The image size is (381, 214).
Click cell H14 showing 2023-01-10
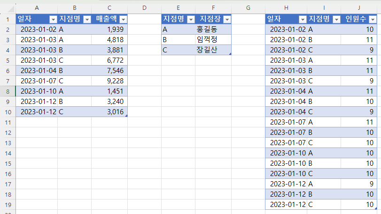click(286, 153)
